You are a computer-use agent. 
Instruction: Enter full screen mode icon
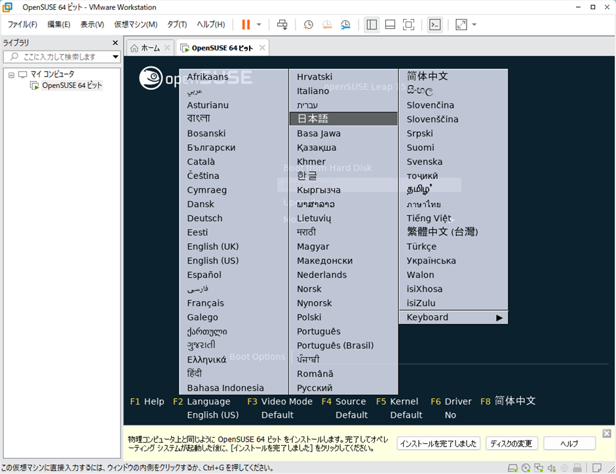pos(408,25)
